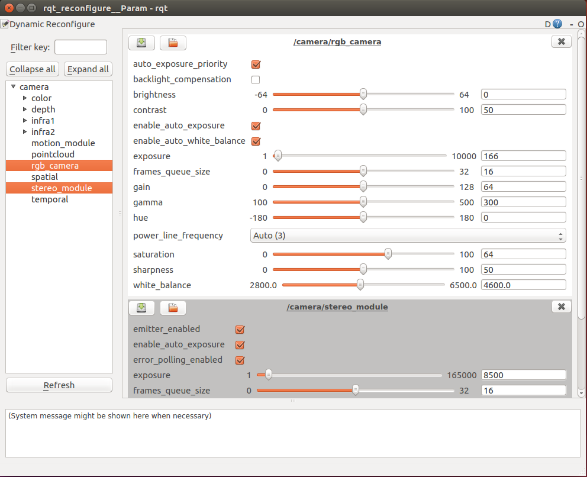Toggle emitter_enabled in stereo module

240,330
